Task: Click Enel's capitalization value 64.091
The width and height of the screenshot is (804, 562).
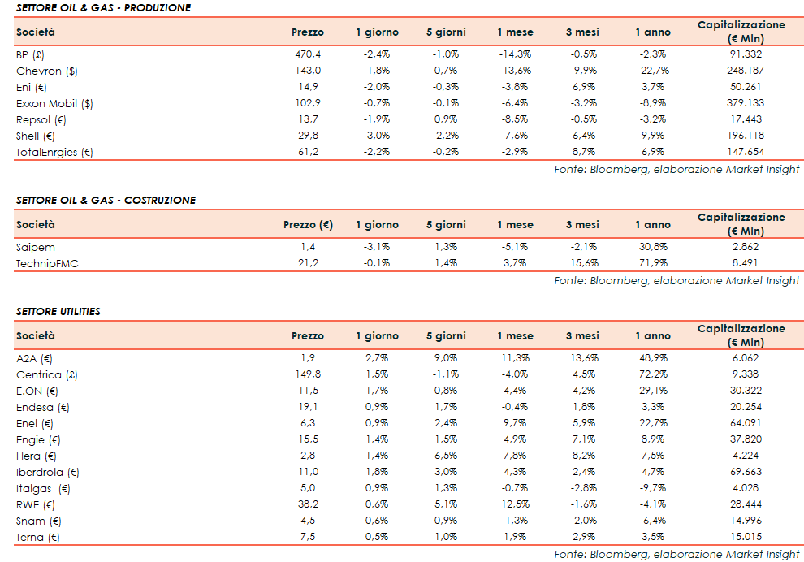Action: [746, 423]
